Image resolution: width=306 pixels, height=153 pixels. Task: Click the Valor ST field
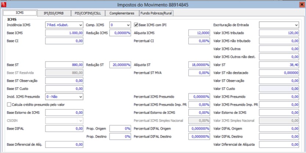point(279,65)
